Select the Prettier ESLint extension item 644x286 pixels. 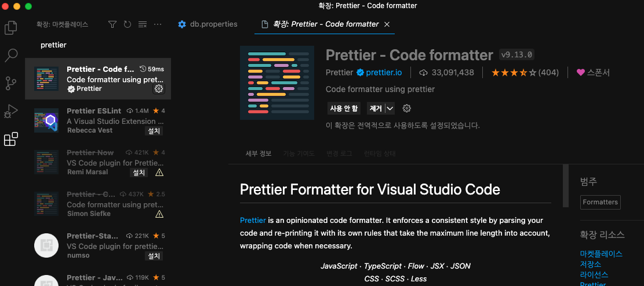(98, 120)
